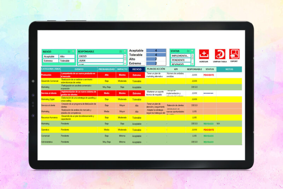Select the Marketing Digital category cell

click(x=51, y=99)
